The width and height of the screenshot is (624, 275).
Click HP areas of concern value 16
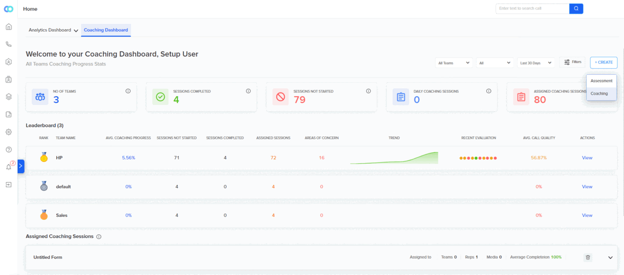(x=322, y=158)
